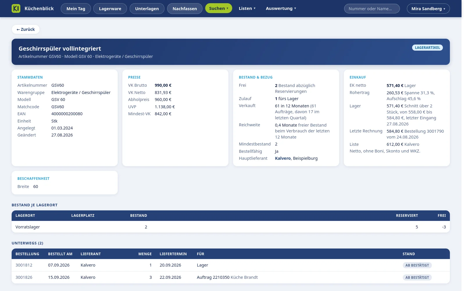Open order 3001812
Viewport: 465px width, 291px height.
pos(24,265)
